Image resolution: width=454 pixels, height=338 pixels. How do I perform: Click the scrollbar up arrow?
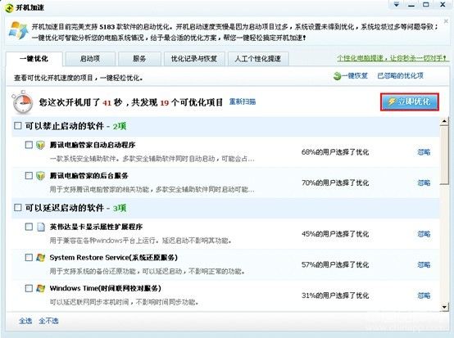point(444,121)
